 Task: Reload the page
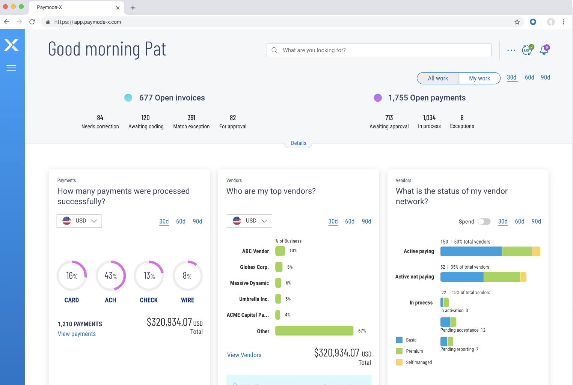click(32, 22)
